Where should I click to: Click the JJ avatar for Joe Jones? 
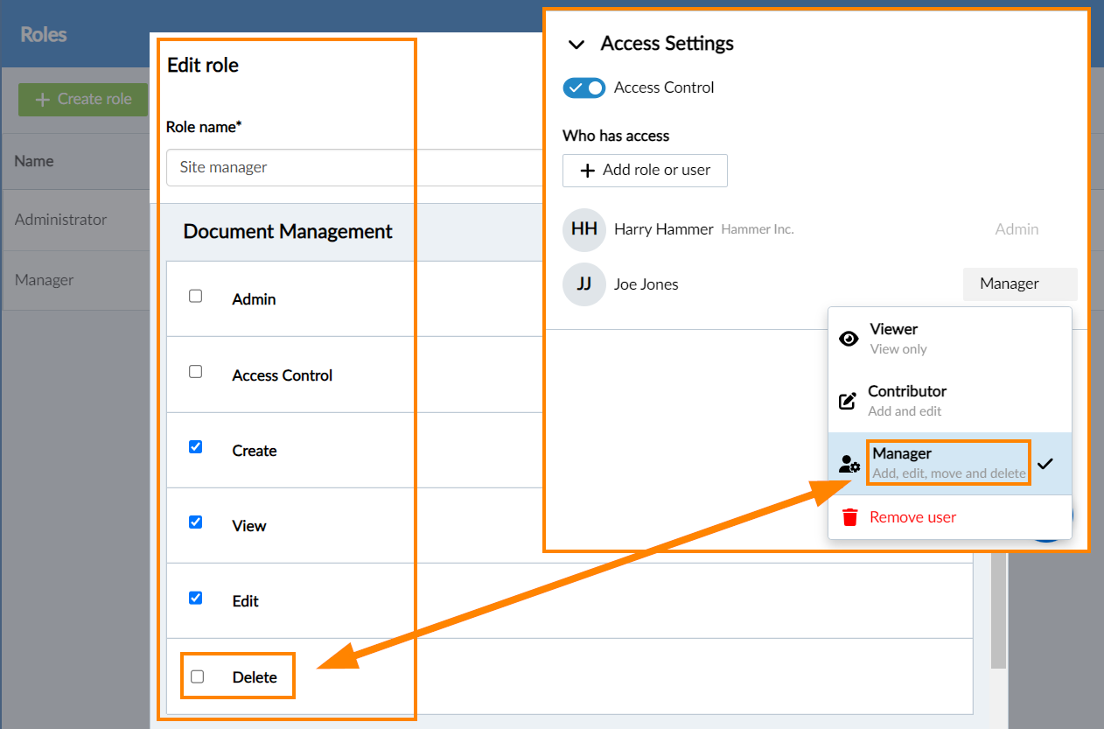[584, 284]
